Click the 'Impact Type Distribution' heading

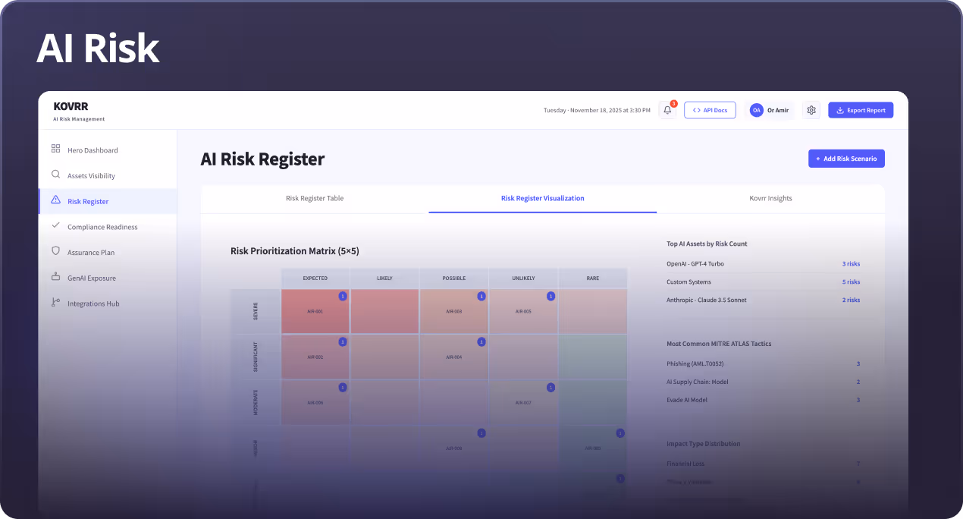(x=703, y=444)
